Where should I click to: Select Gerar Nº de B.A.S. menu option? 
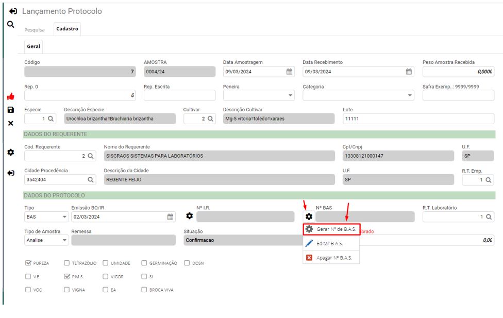331,229
